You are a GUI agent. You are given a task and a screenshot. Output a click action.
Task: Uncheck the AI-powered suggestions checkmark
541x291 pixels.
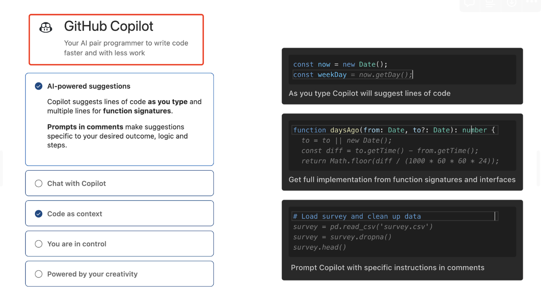(38, 86)
